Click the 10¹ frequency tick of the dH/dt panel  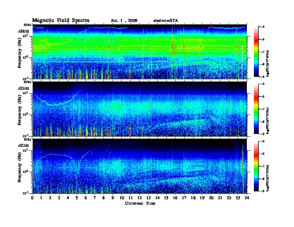[25, 36]
